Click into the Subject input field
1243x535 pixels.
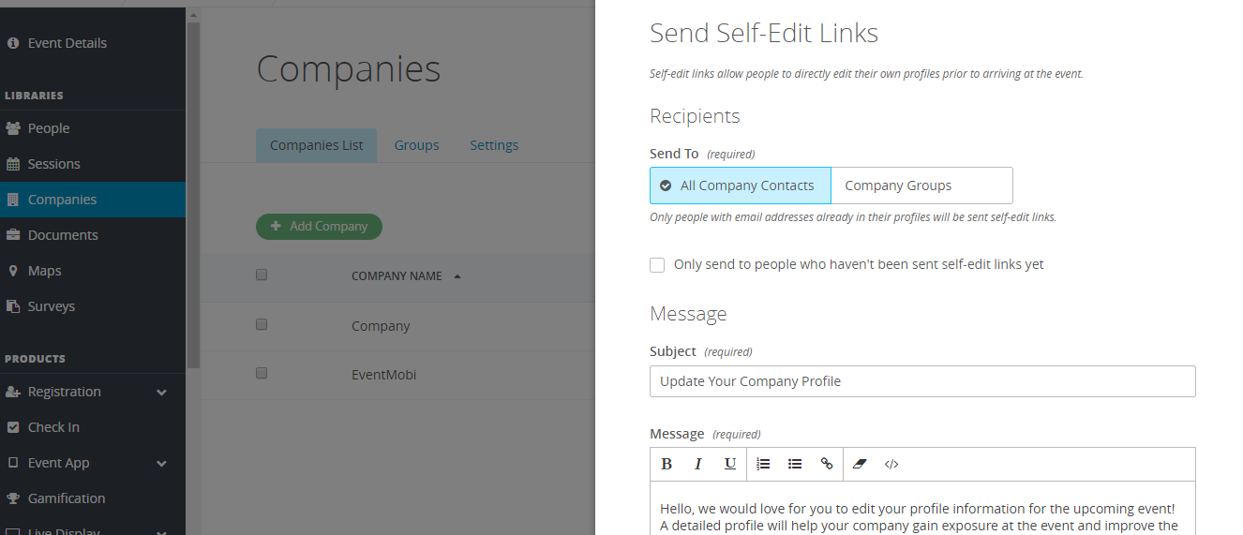pos(922,381)
